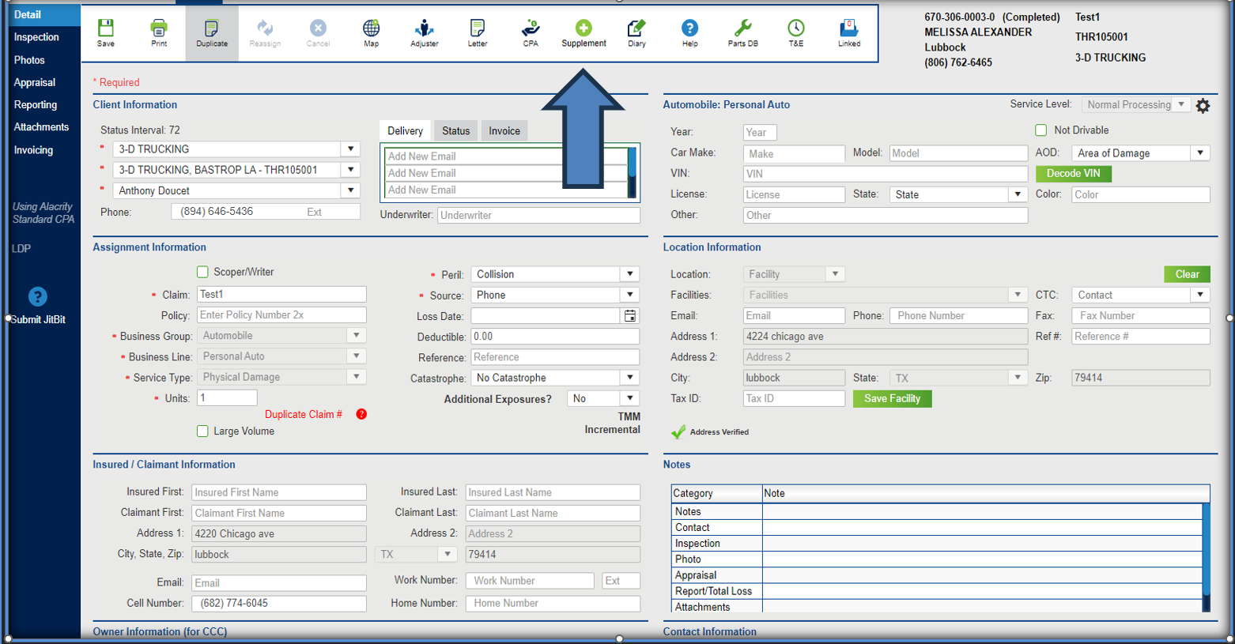Click the Claim field containing Test1

coord(281,294)
